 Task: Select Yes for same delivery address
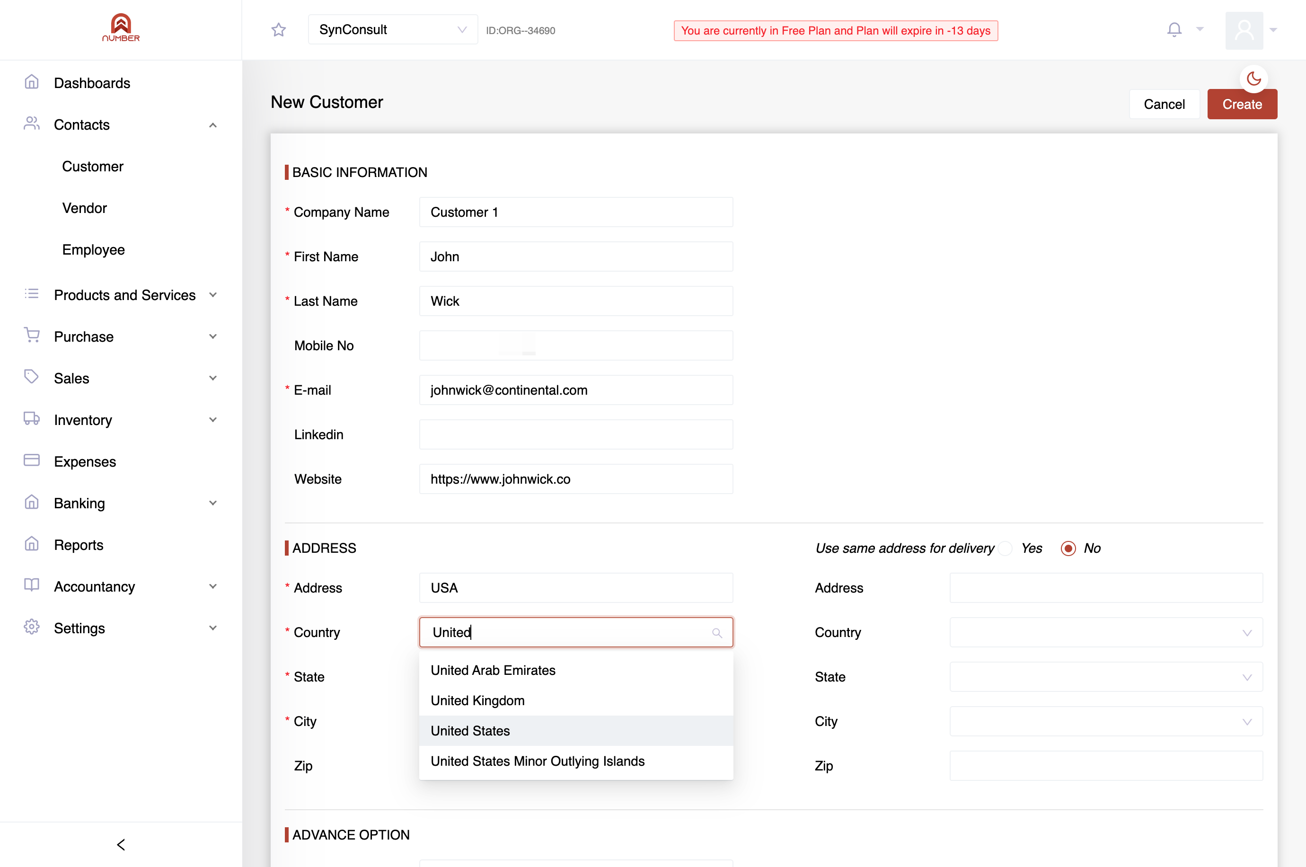[x=1006, y=548]
